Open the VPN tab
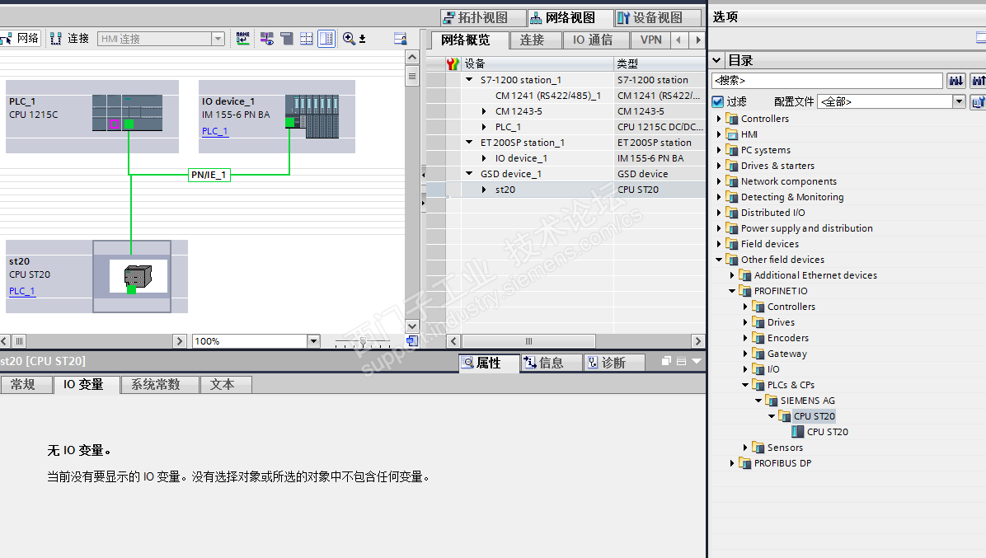This screenshot has height=558, width=986. click(x=650, y=40)
